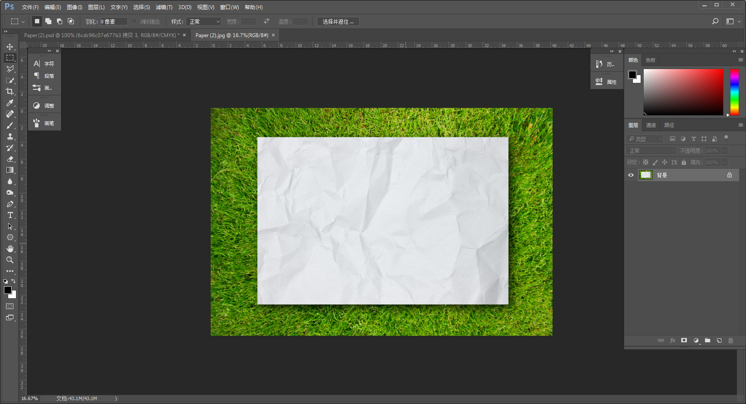Hide the 背景 layer visibility eye
The width and height of the screenshot is (746, 404).
[x=631, y=175]
